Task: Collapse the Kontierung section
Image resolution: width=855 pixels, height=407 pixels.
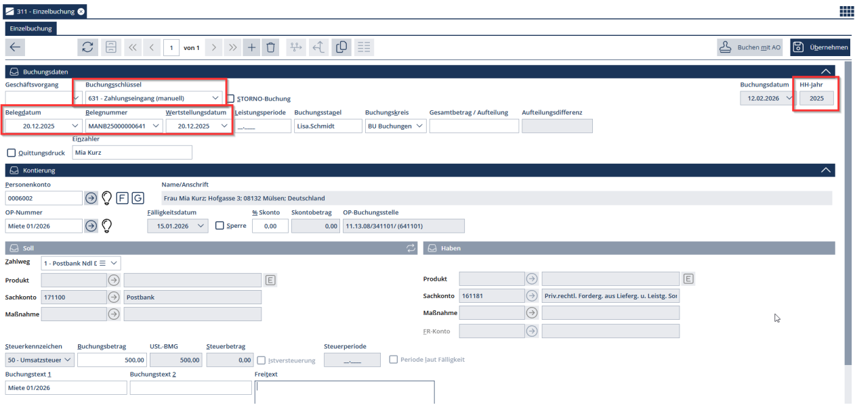Action: click(825, 170)
